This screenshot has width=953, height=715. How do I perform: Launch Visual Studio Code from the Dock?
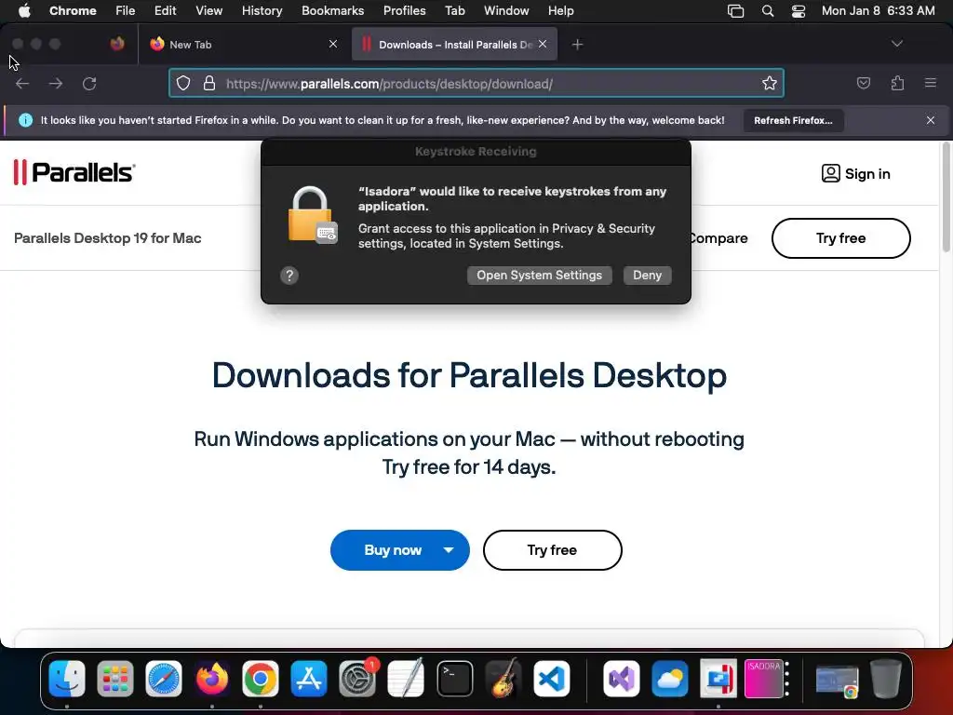(552, 679)
